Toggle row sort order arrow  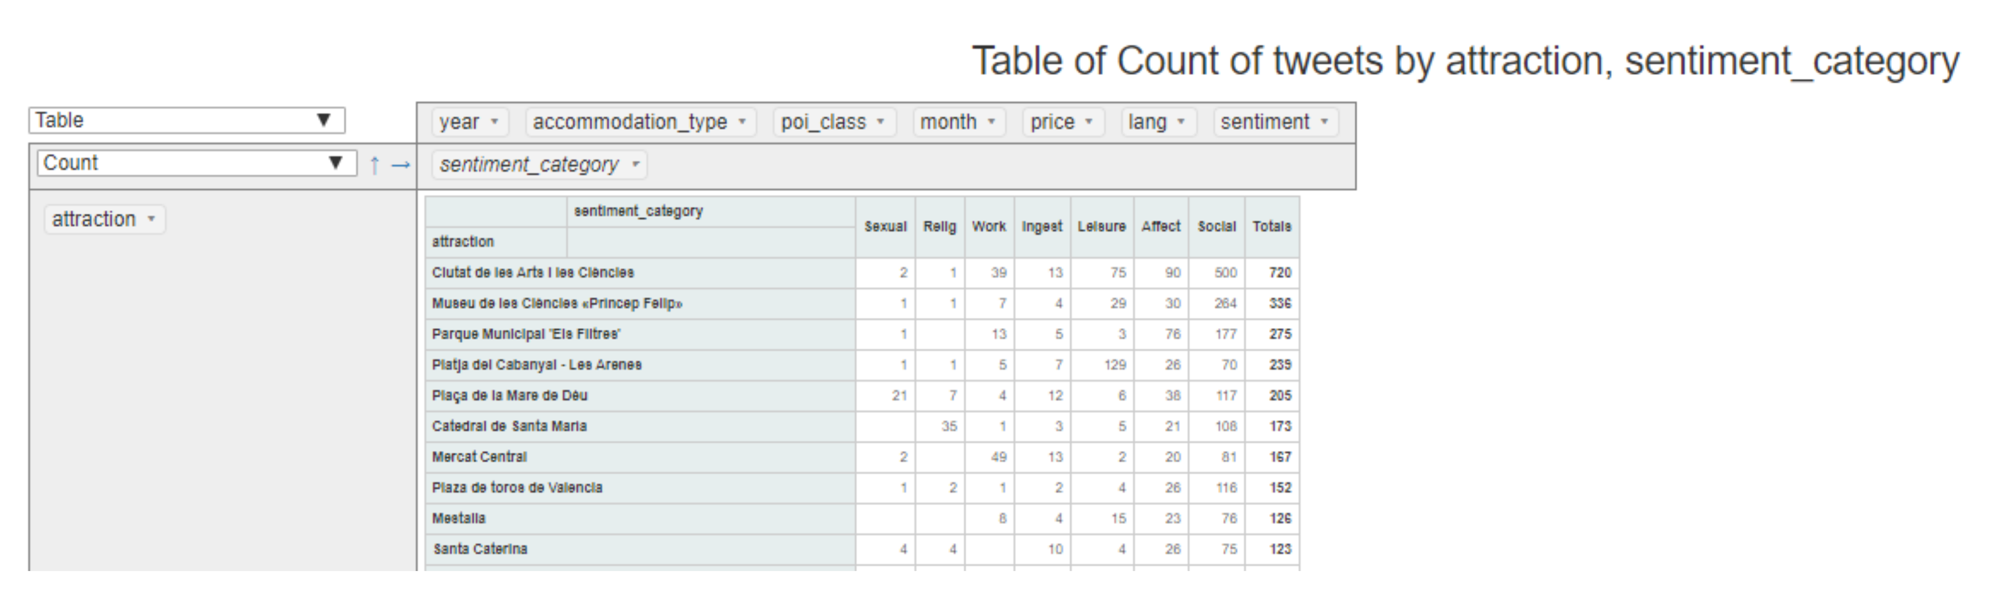tap(375, 165)
